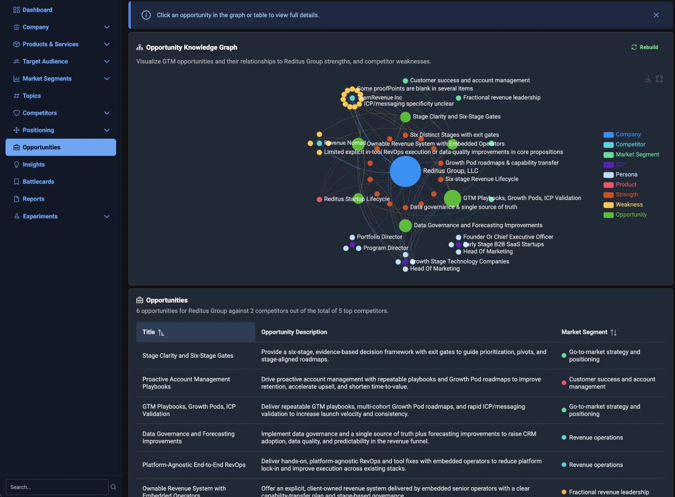The image size is (675, 497).
Task: Click the Battlecards bookmark icon
Action: 17,182
